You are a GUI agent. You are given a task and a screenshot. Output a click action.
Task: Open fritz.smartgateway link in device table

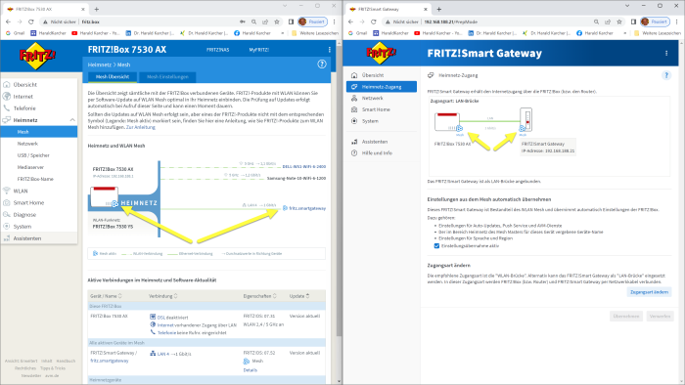(110, 361)
